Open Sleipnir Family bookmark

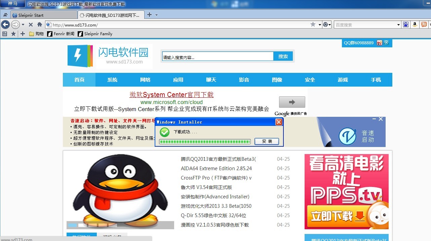click(x=95, y=34)
